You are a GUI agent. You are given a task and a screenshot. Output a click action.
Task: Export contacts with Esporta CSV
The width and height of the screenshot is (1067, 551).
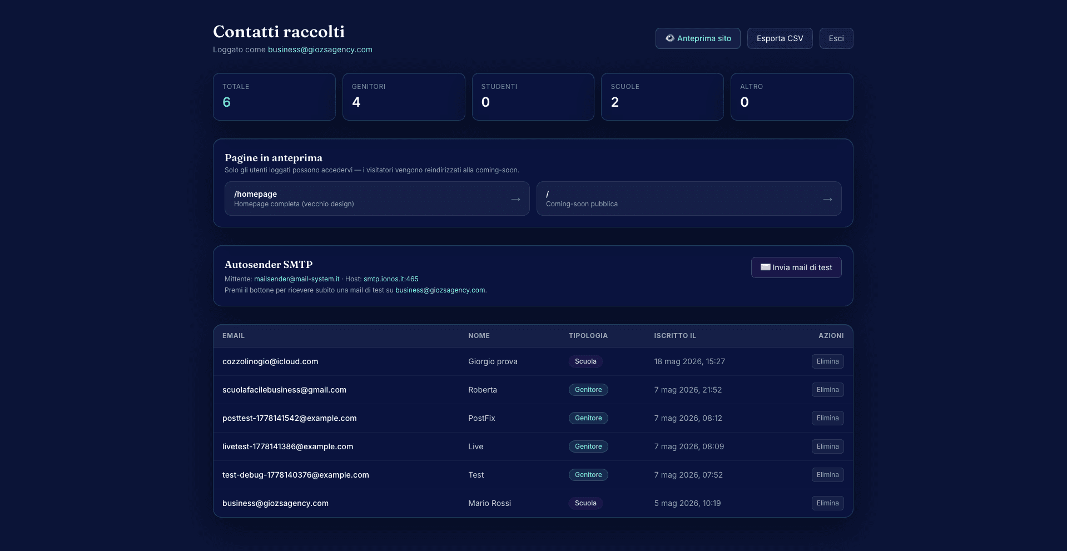click(780, 38)
